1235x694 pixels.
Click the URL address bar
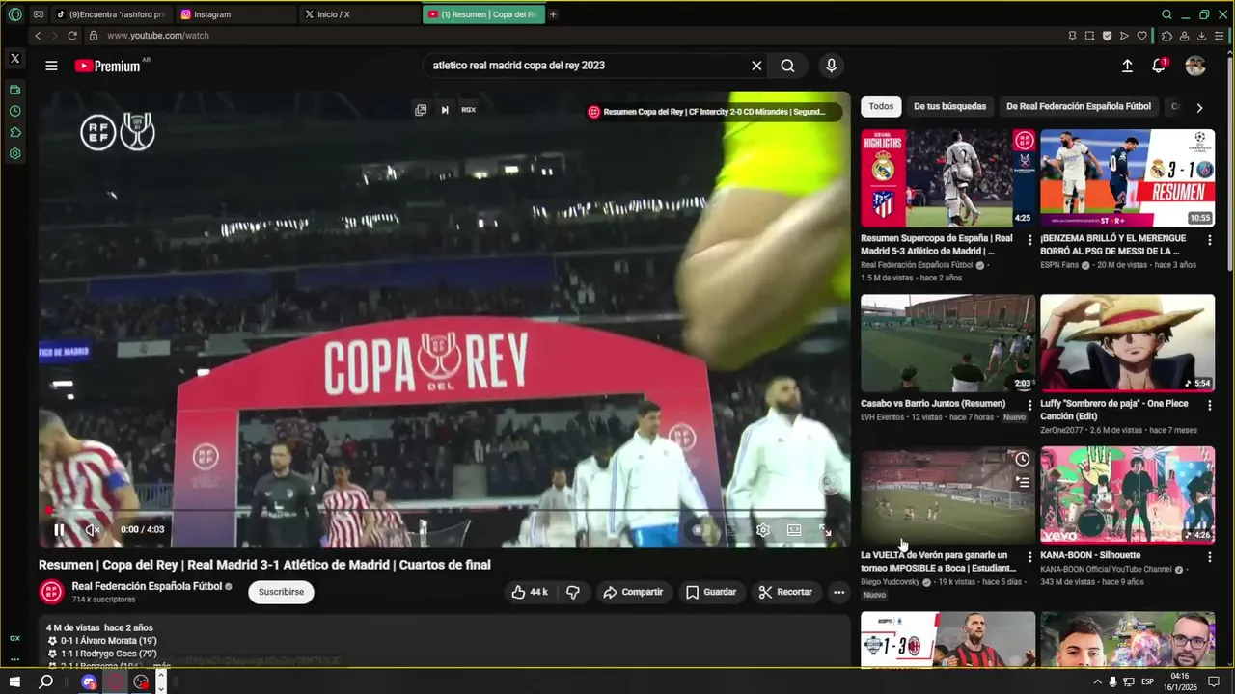tap(569, 36)
